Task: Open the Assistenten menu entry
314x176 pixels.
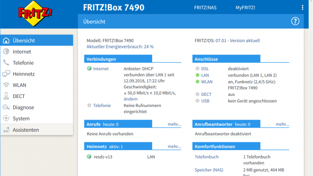Action: pyautogui.click(x=37, y=130)
